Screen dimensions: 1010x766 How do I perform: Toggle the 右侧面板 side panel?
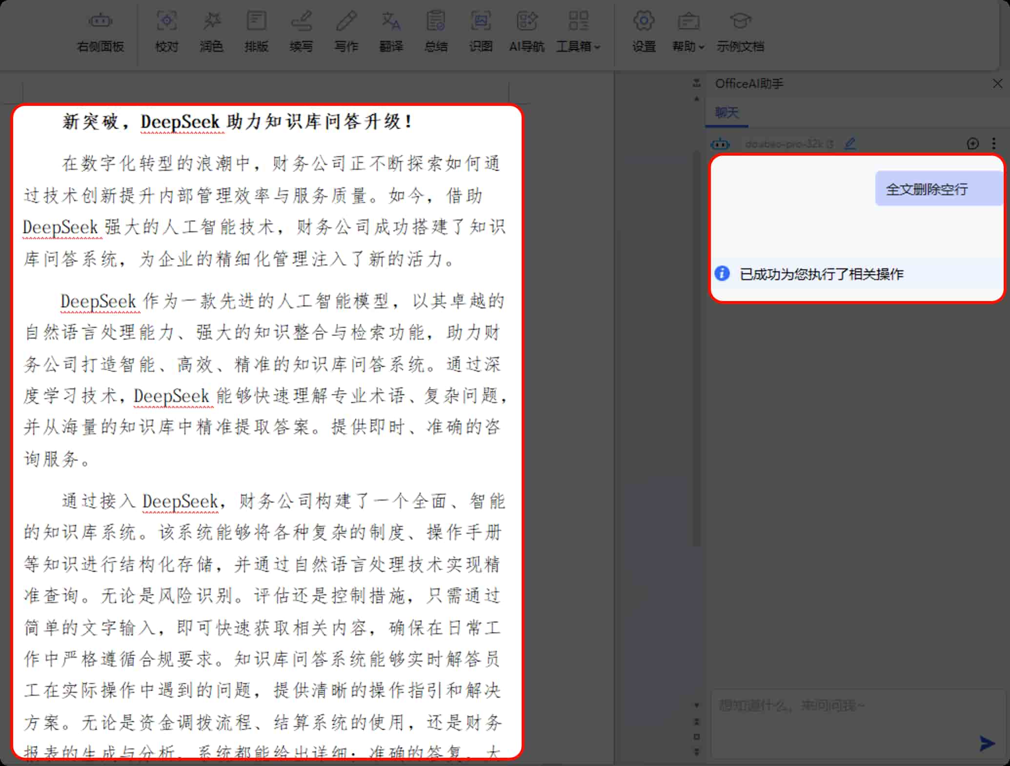[x=100, y=31]
